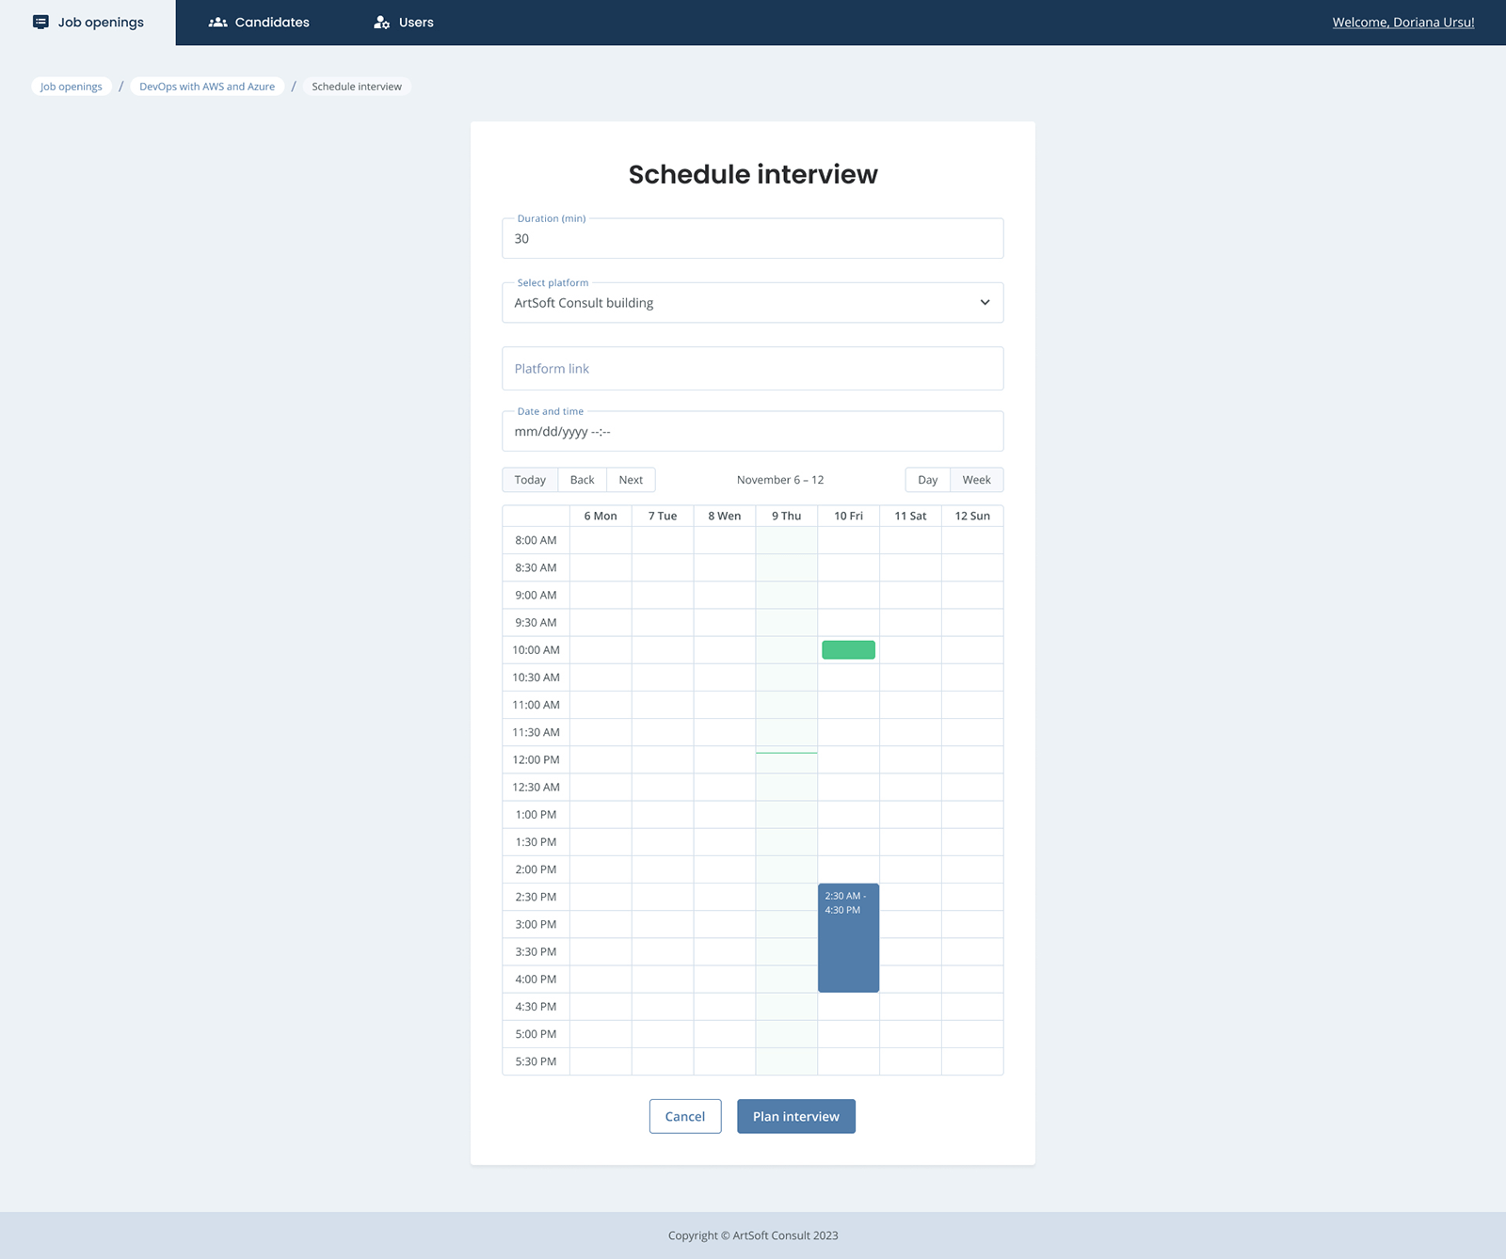Open the blue 2:30 AM - 4:30 PM event
Viewport: 1506px width, 1259px height.
(x=849, y=938)
